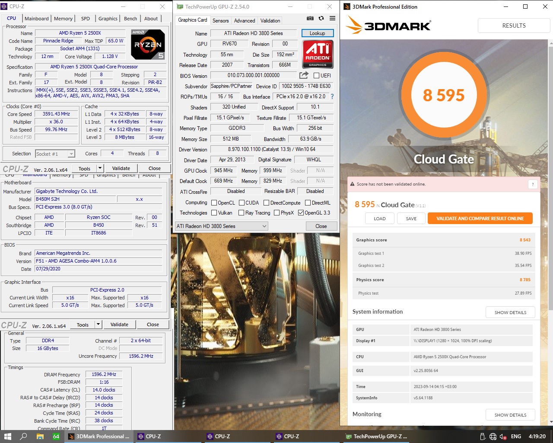
Task: Click the GPU-Z refresh icon
Action: tap(321, 18)
